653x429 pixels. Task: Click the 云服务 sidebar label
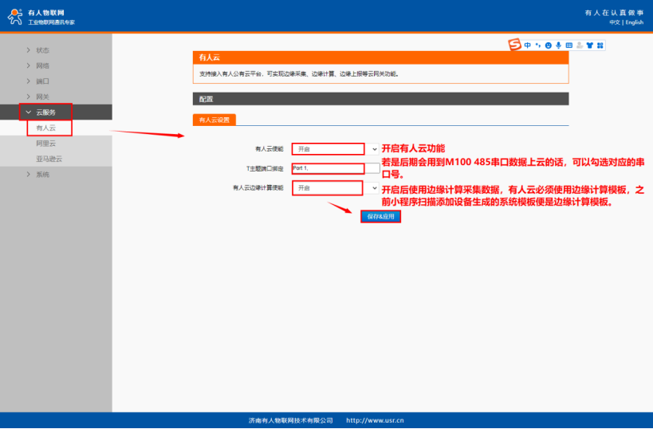pos(45,112)
